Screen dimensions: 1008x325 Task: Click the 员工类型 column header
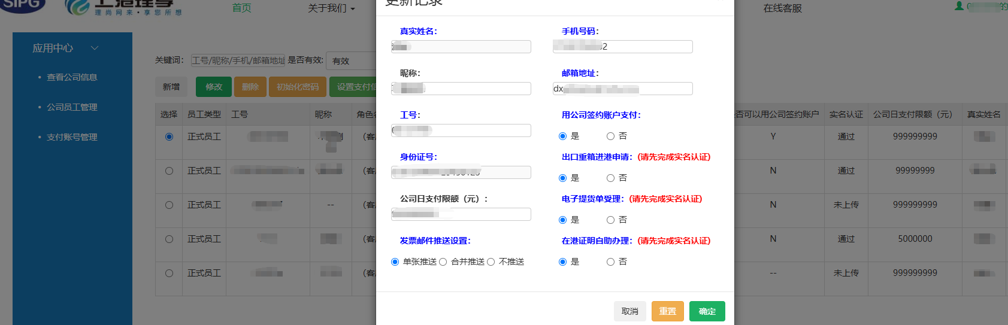pos(204,114)
